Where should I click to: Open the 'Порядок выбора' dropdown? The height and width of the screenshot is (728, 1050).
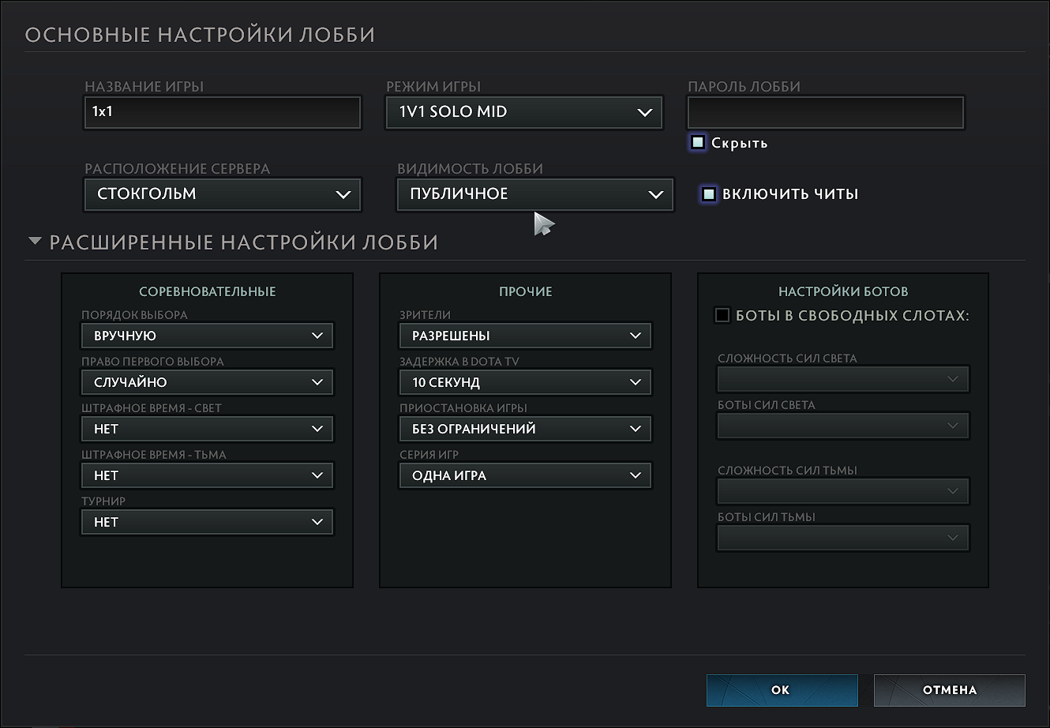[207, 336]
